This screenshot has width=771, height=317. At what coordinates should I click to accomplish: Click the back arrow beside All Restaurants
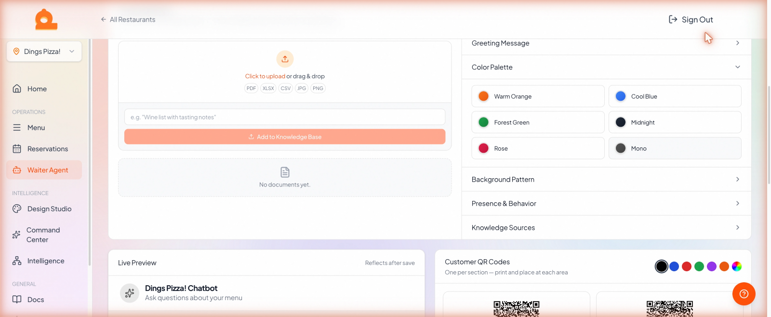(103, 19)
